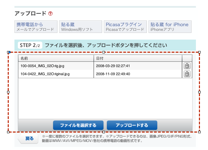Image resolution: width=208 pixels, height=150 pixels.
Task: Click the top-center selection resize handle
Action: click(x=104, y=52)
